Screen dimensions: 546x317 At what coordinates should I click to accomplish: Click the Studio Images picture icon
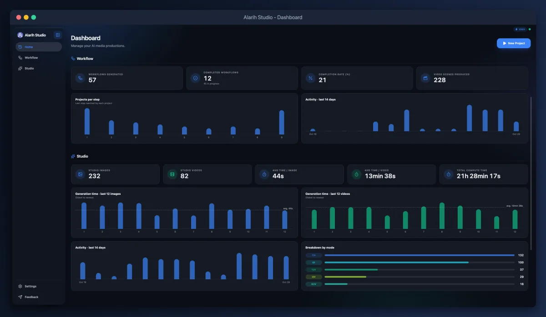click(x=80, y=174)
